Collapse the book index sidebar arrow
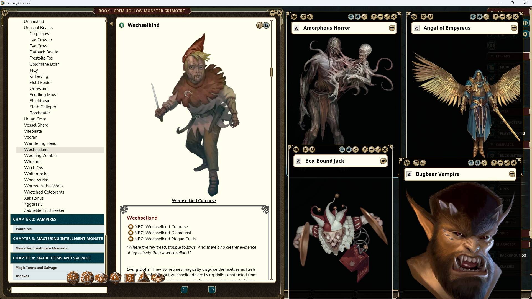This screenshot has height=299, width=532. pos(111,24)
